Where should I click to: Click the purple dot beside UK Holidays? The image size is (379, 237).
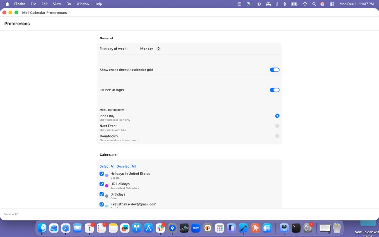click(x=106, y=186)
